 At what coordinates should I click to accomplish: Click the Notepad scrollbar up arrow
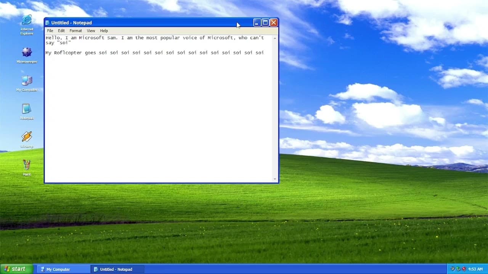point(275,38)
